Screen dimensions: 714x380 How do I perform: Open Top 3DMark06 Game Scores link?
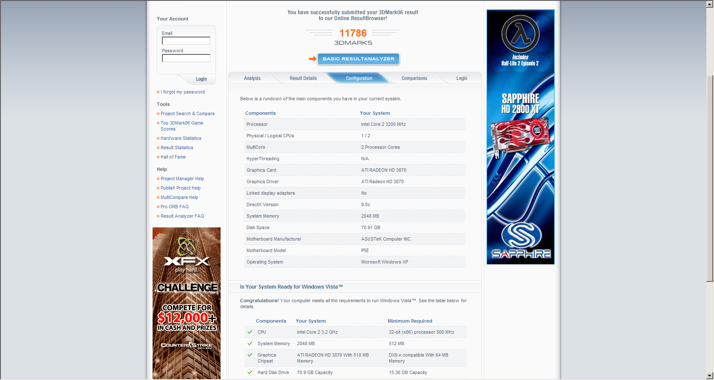[182, 126]
